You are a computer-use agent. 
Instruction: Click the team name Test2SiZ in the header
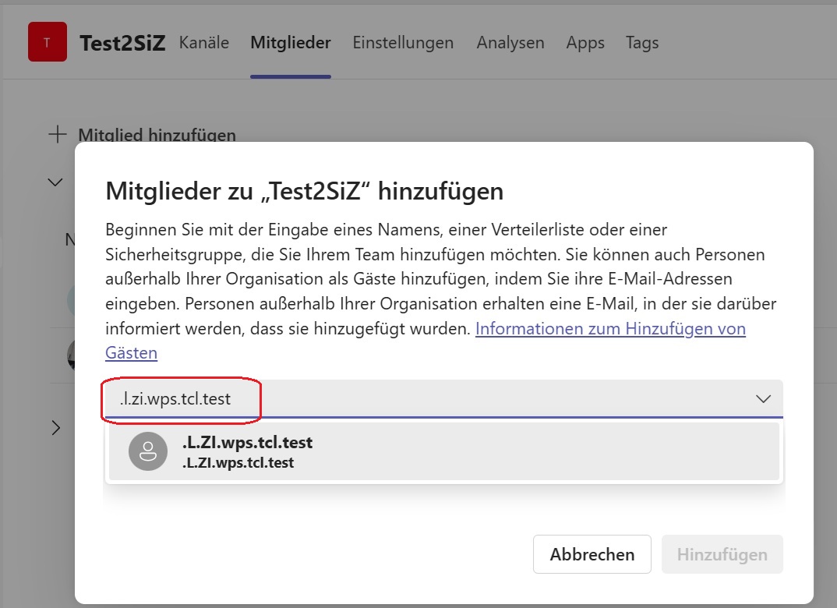point(124,43)
